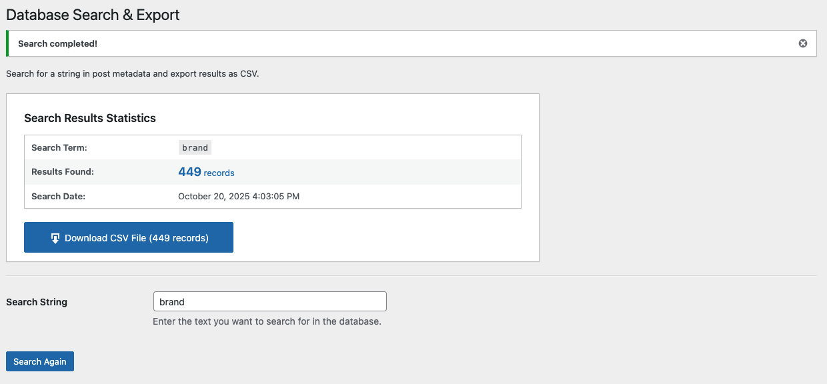The height and width of the screenshot is (384, 827).
Task: Select the October 20, 2025 date value
Action: 239,197
